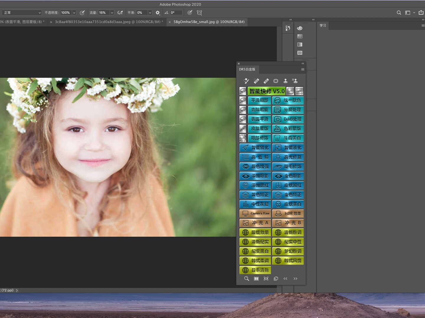The width and height of the screenshot is (425, 318).
Task: Click the airbrush toggle in the options bar
Action: tap(120, 12)
